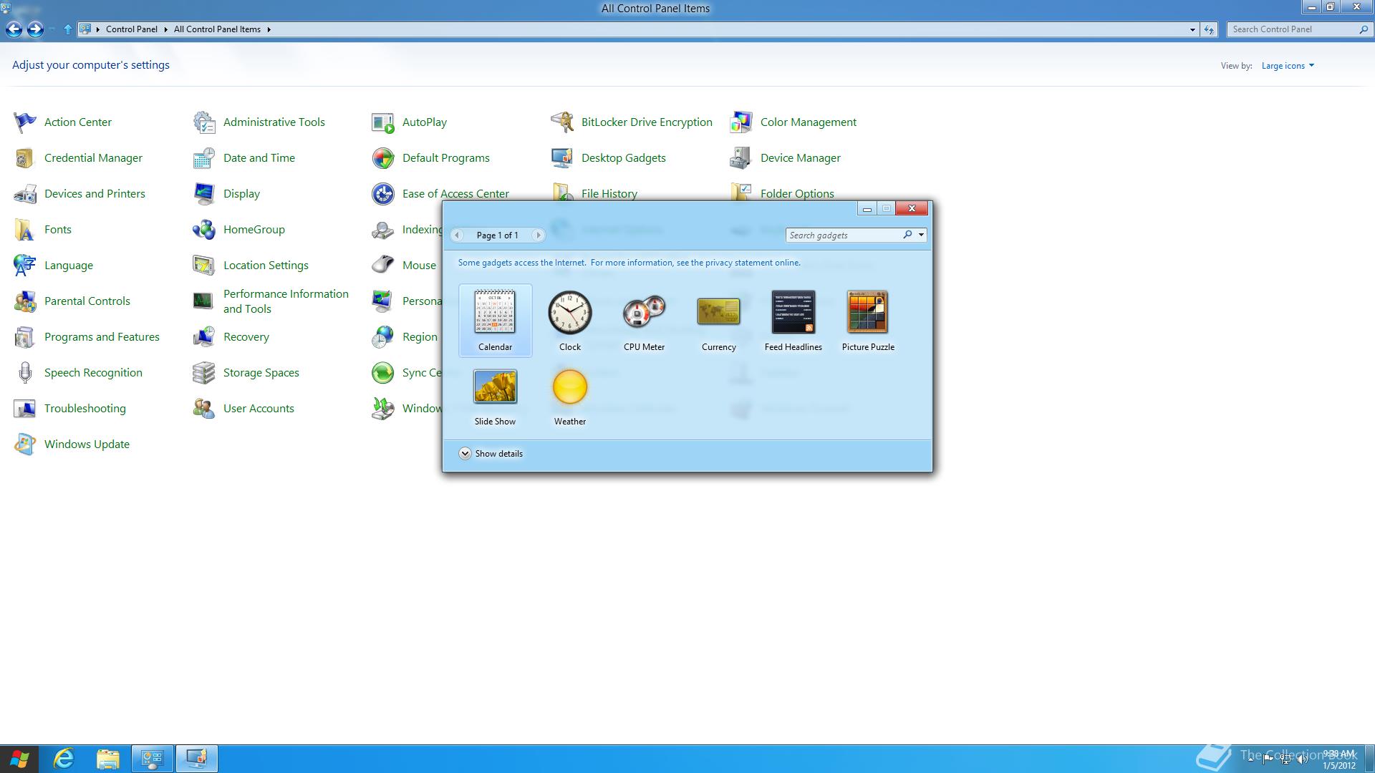Screen dimensions: 1375x773
Task: Open File History link
Action: click(x=609, y=194)
